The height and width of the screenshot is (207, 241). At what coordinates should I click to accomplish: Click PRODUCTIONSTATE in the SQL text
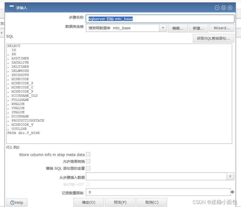click(x=28, y=120)
